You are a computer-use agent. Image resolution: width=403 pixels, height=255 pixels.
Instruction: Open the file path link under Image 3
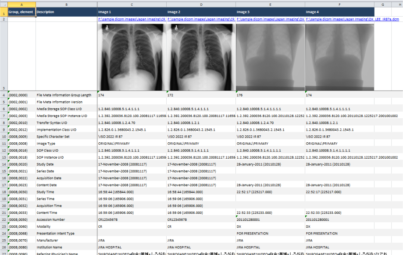tap(270, 19)
